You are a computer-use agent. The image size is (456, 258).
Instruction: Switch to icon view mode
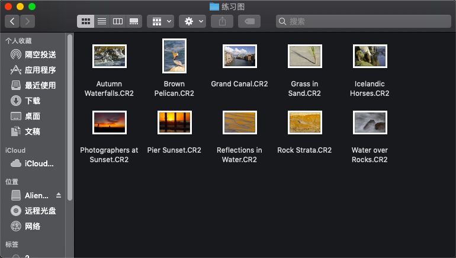(x=86, y=21)
